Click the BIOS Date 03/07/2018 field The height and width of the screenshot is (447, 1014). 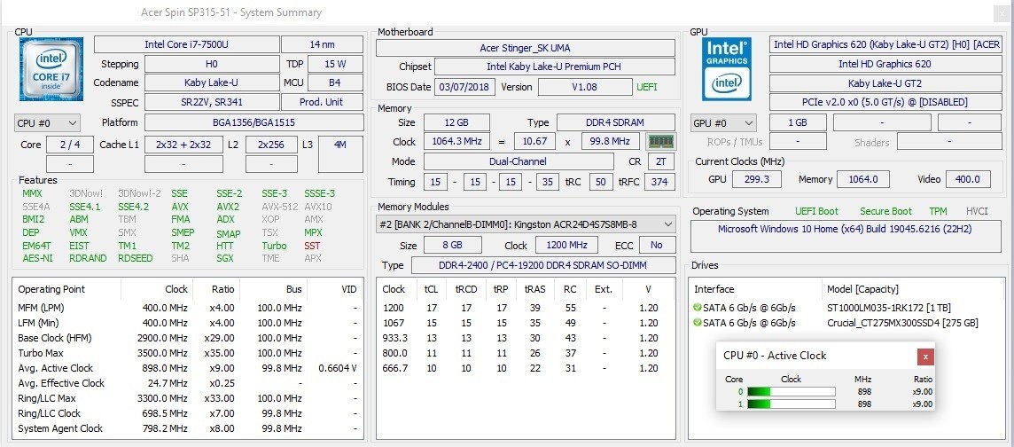[465, 87]
